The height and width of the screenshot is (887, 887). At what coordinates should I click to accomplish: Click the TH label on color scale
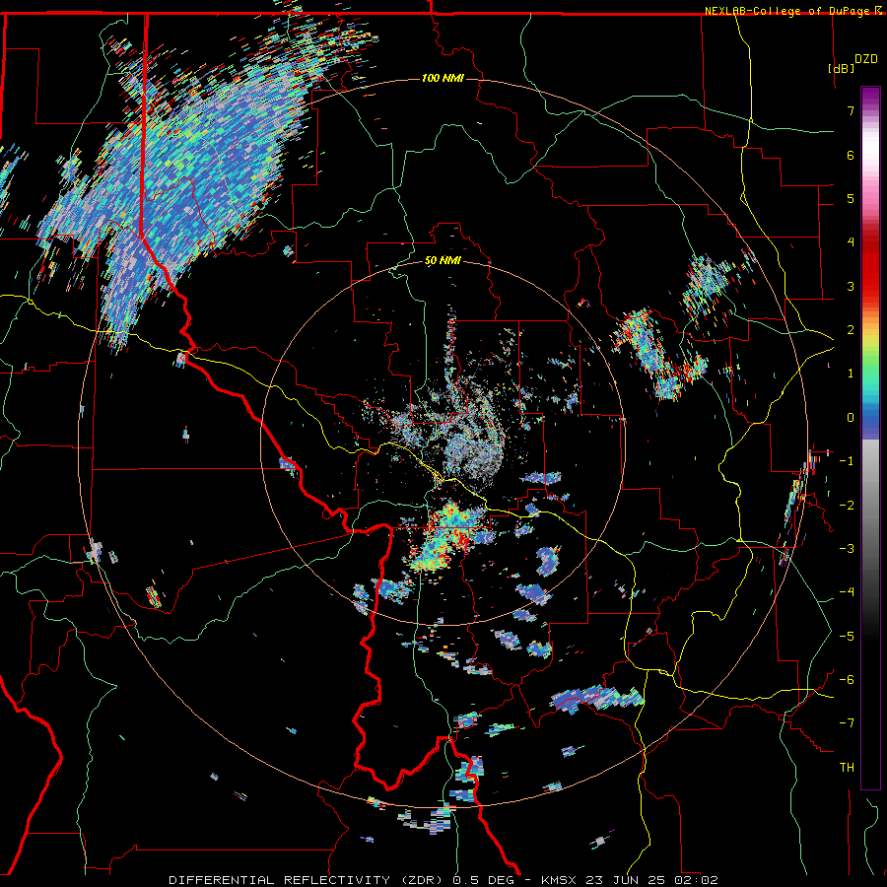pos(847,768)
